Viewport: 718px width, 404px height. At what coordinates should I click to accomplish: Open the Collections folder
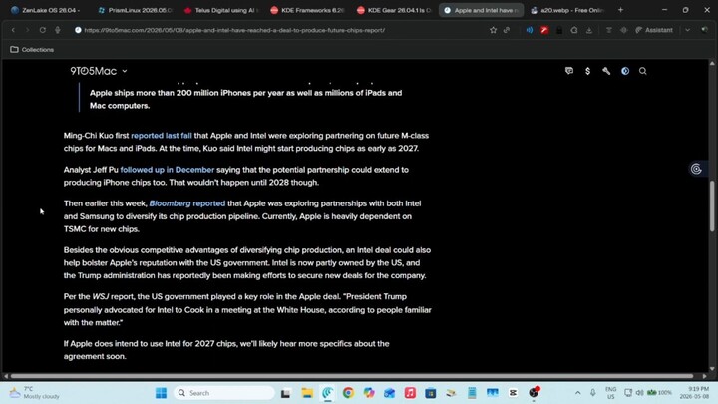pos(32,49)
